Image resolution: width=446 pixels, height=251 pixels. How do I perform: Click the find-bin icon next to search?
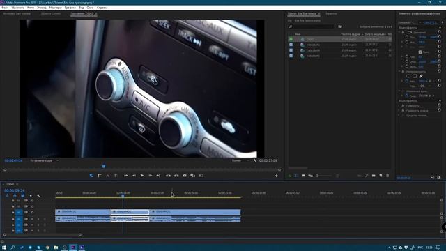pos(340,26)
